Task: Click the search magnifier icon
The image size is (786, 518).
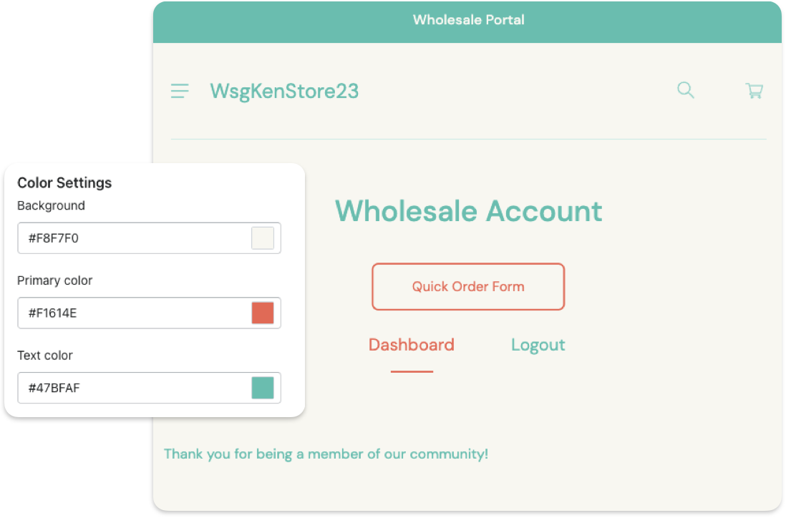Action: tap(685, 90)
